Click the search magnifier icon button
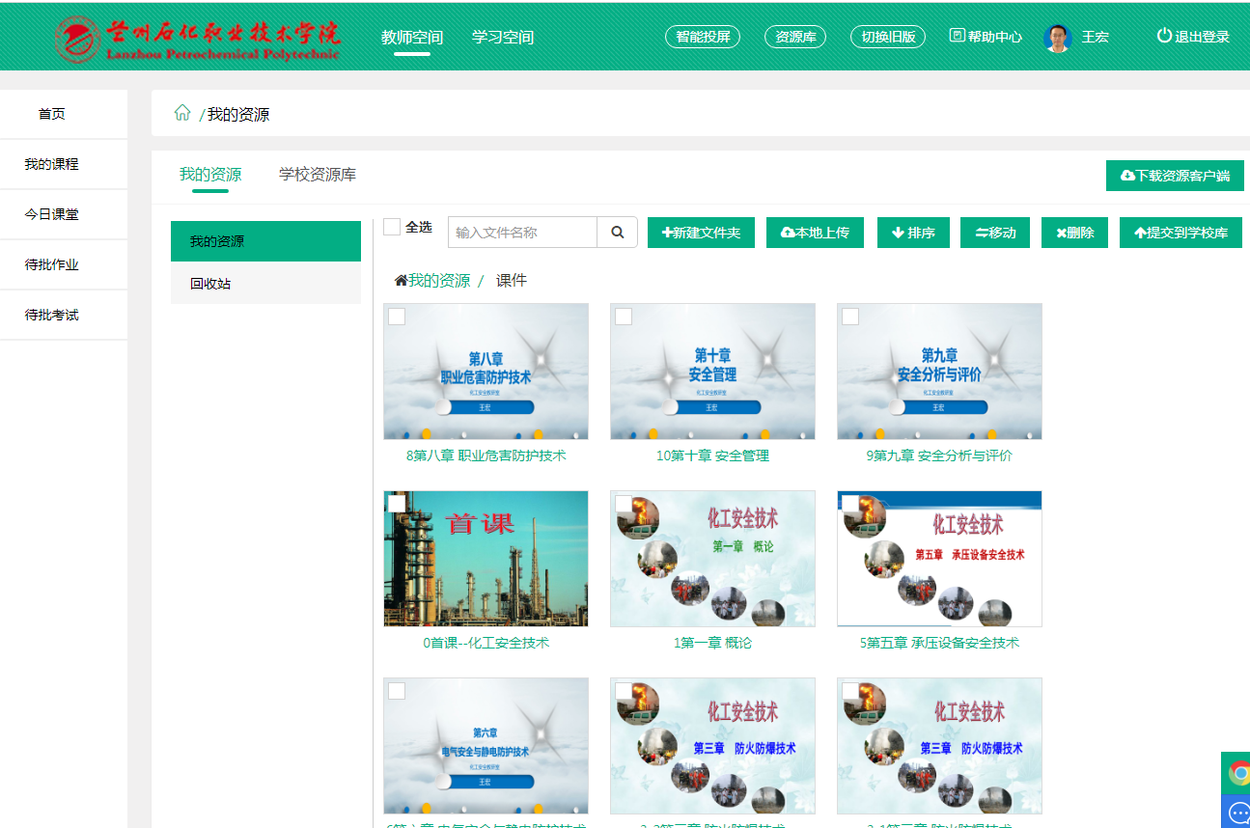1250x828 pixels. [x=617, y=233]
